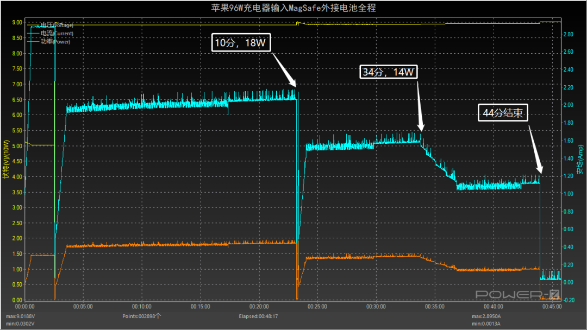Click the 00:25:00 time axis label

[x=317, y=307]
